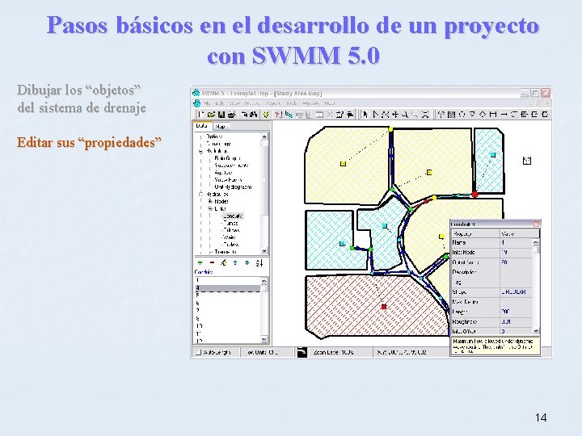Select the Add Rain Gage tool

(441, 115)
